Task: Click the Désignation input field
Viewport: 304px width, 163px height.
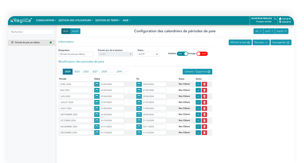Action: click(x=76, y=54)
